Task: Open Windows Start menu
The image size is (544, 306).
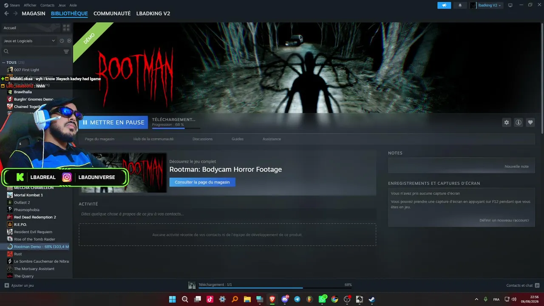Action: pyautogui.click(x=173, y=299)
